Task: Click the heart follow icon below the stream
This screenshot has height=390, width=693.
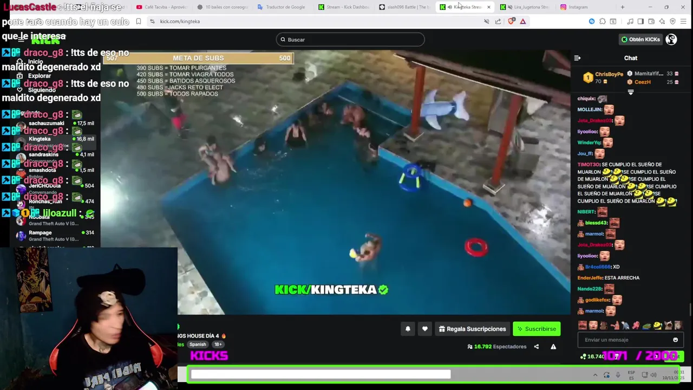Action: pos(425,329)
